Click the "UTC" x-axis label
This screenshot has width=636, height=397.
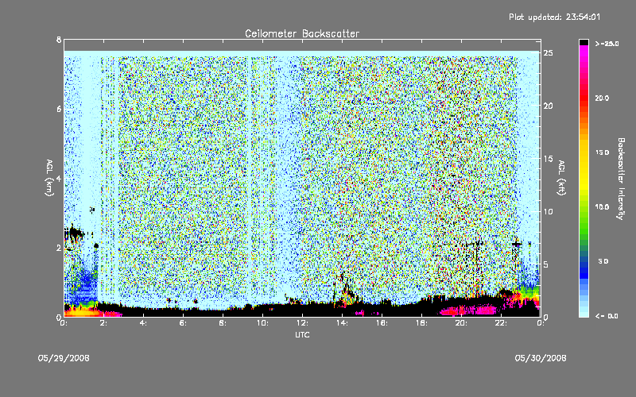tap(302, 334)
